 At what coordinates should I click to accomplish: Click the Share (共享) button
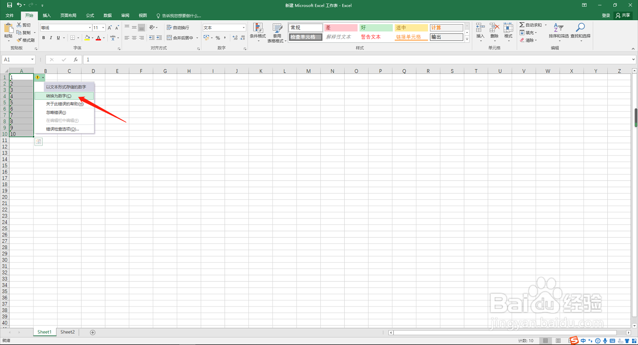pyautogui.click(x=623, y=15)
